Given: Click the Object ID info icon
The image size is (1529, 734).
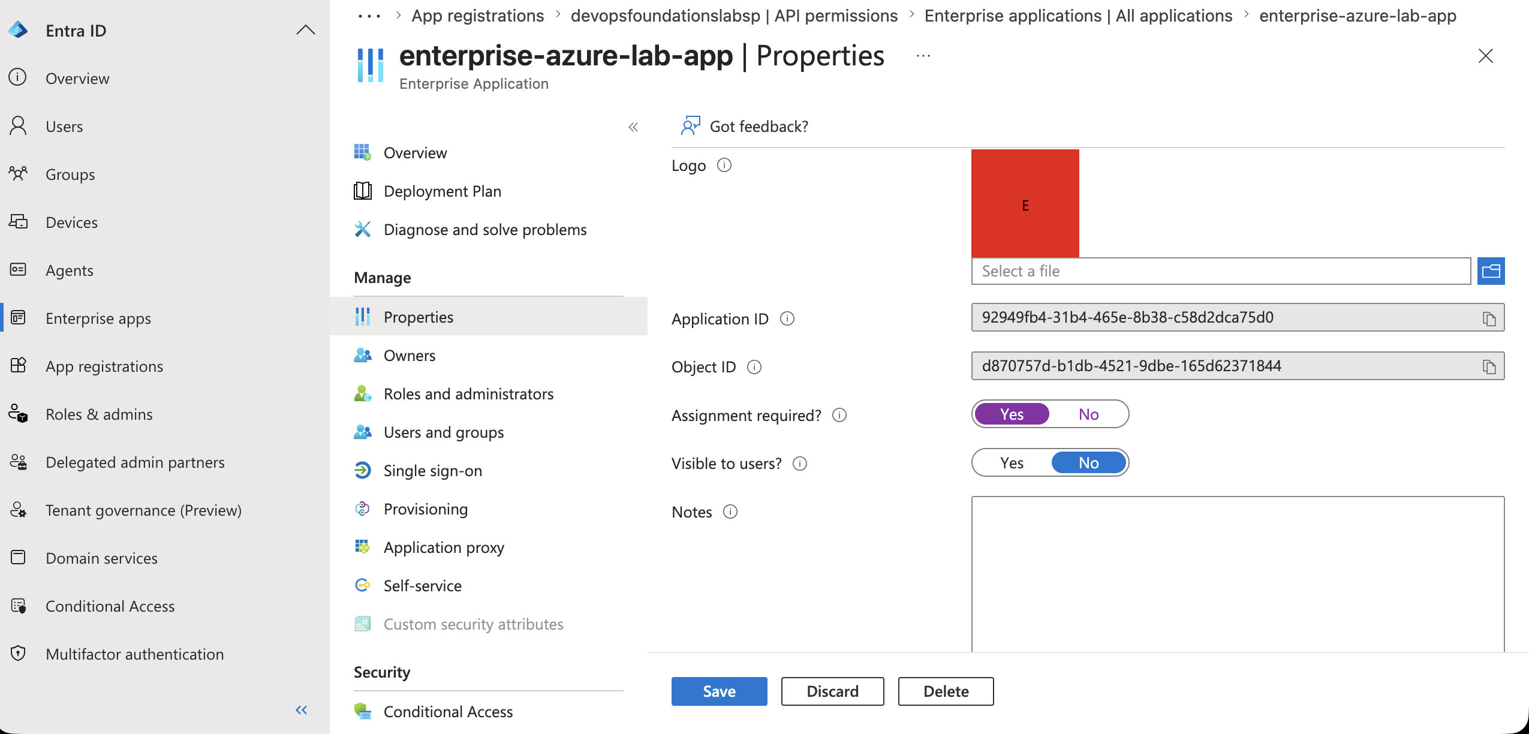Looking at the screenshot, I should point(754,366).
